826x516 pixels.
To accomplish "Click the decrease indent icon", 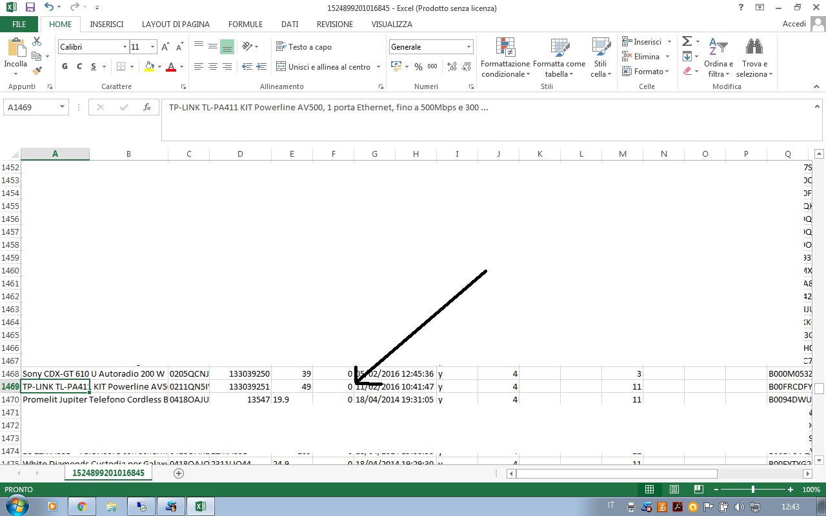I will [247, 66].
